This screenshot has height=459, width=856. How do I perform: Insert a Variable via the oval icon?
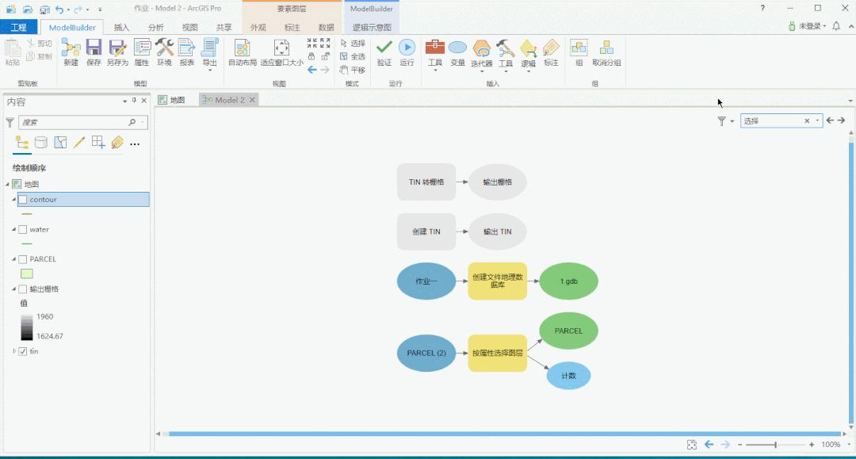click(457, 48)
